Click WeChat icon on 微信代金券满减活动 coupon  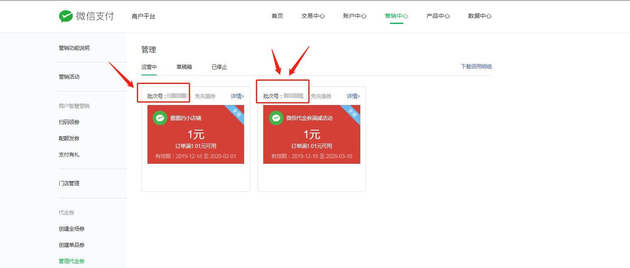point(276,118)
